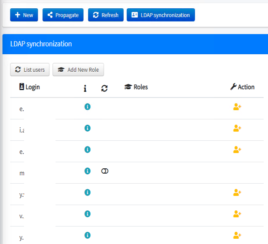Open LDAP synchronization from the toolbar
Image resolution: width=268 pixels, height=244 pixels.
pyautogui.click(x=160, y=15)
